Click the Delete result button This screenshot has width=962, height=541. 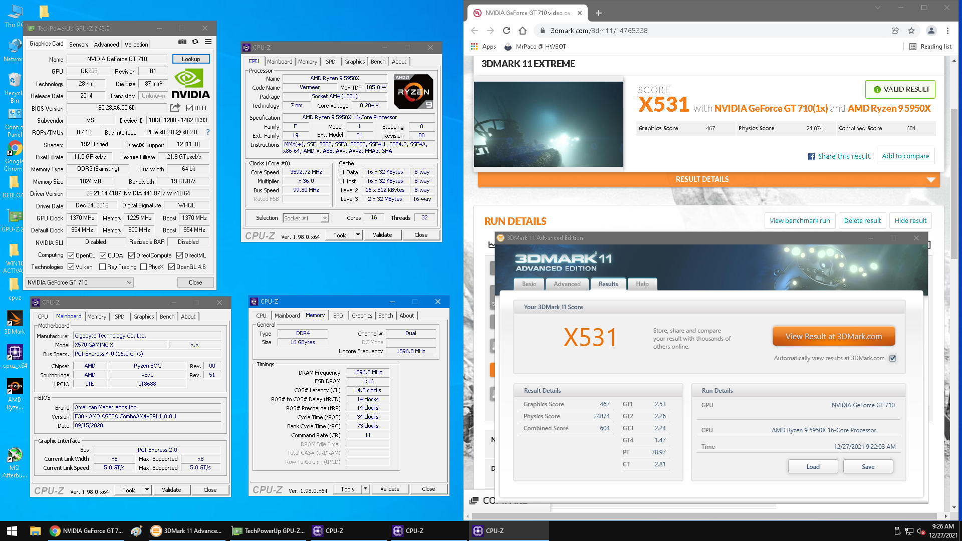(x=862, y=221)
